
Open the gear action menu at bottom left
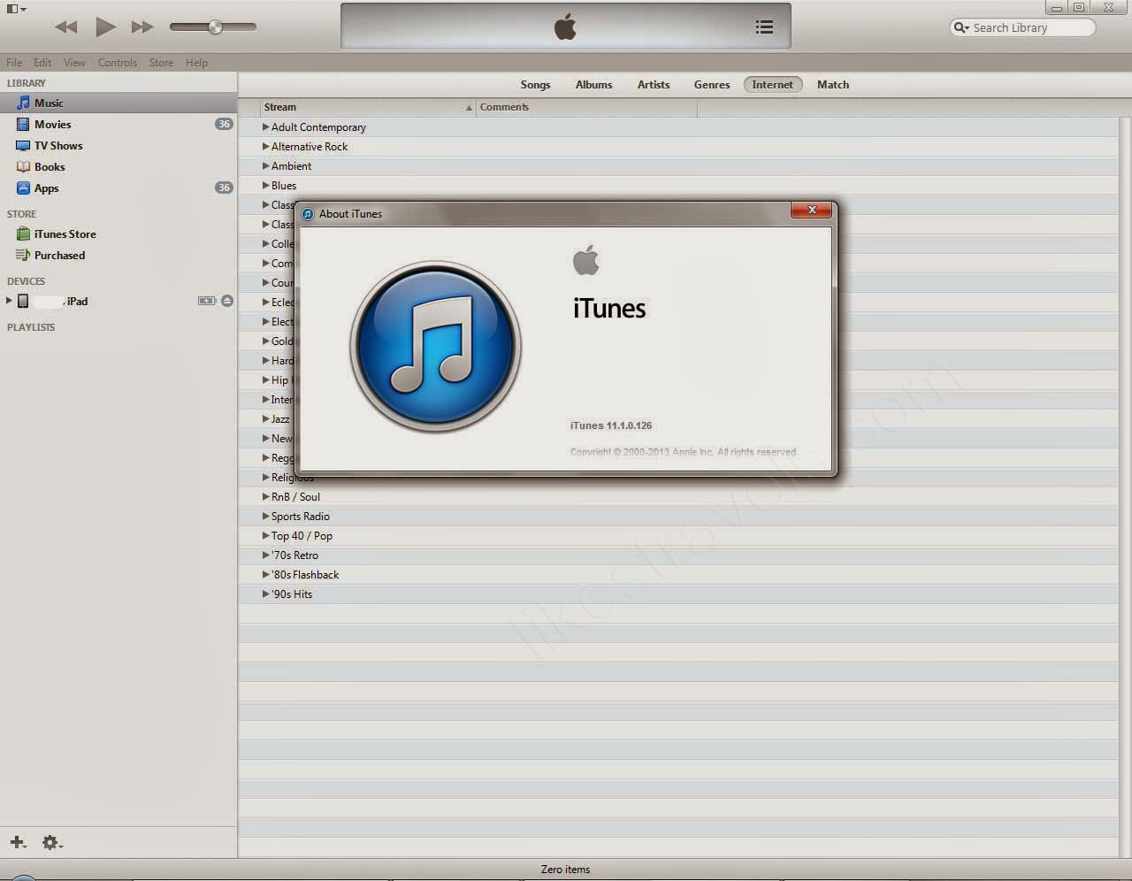(x=50, y=842)
